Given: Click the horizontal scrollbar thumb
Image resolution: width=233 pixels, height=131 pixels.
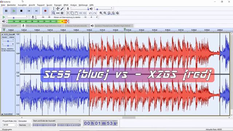Looking at the screenshot, I should (129, 118).
